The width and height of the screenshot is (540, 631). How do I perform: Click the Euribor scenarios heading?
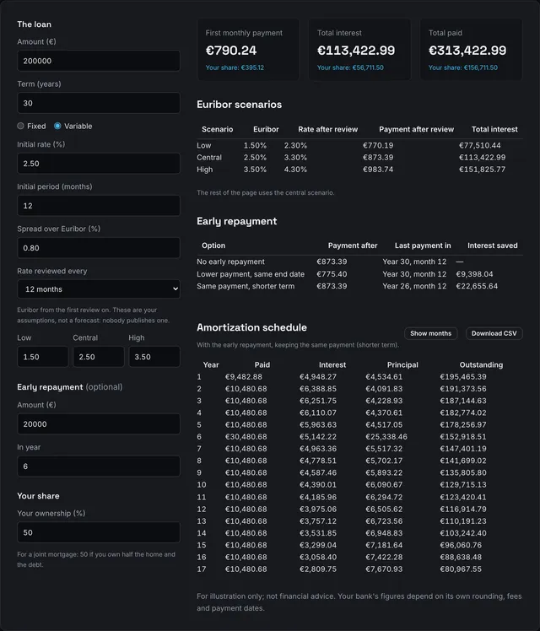(x=239, y=105)
